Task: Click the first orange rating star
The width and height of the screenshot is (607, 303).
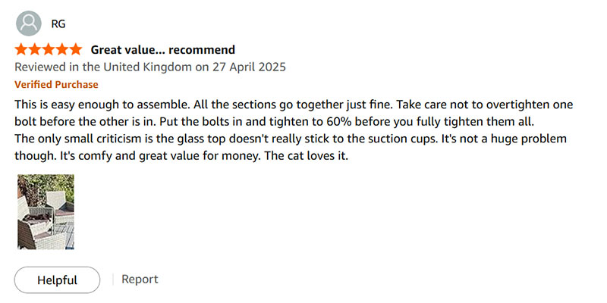Action: (x=21, y=49)
